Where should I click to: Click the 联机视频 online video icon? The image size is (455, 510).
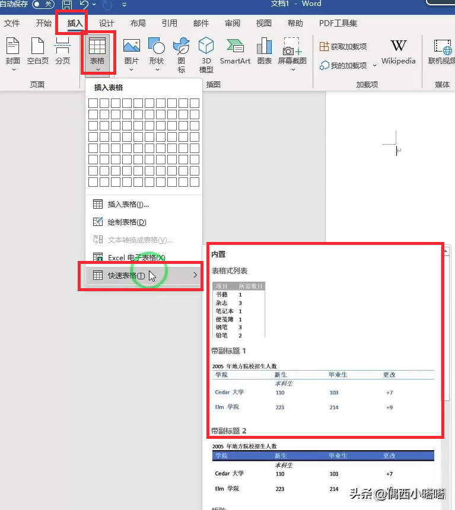(x=442, y=46)
